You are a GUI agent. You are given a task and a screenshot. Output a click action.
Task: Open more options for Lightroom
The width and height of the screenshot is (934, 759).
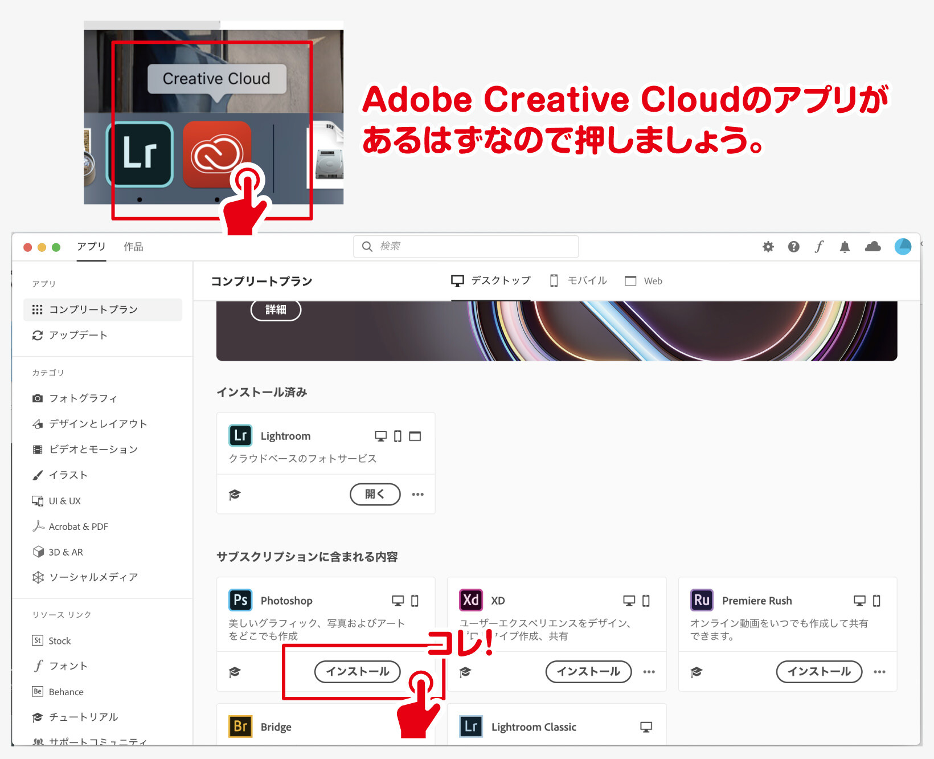418,495
